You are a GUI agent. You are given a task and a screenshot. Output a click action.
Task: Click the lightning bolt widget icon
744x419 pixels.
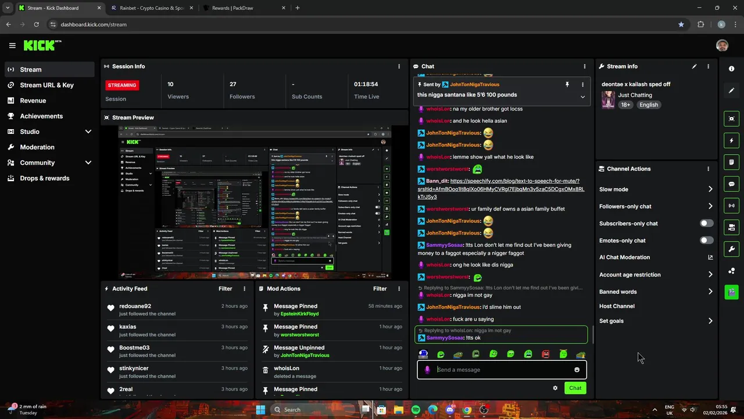(x=731, y=140)
